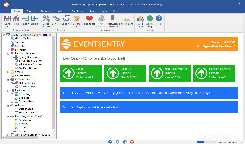245x144 pixels.
Task: Switch to the Tools ribbon tab
Action: 93,11
